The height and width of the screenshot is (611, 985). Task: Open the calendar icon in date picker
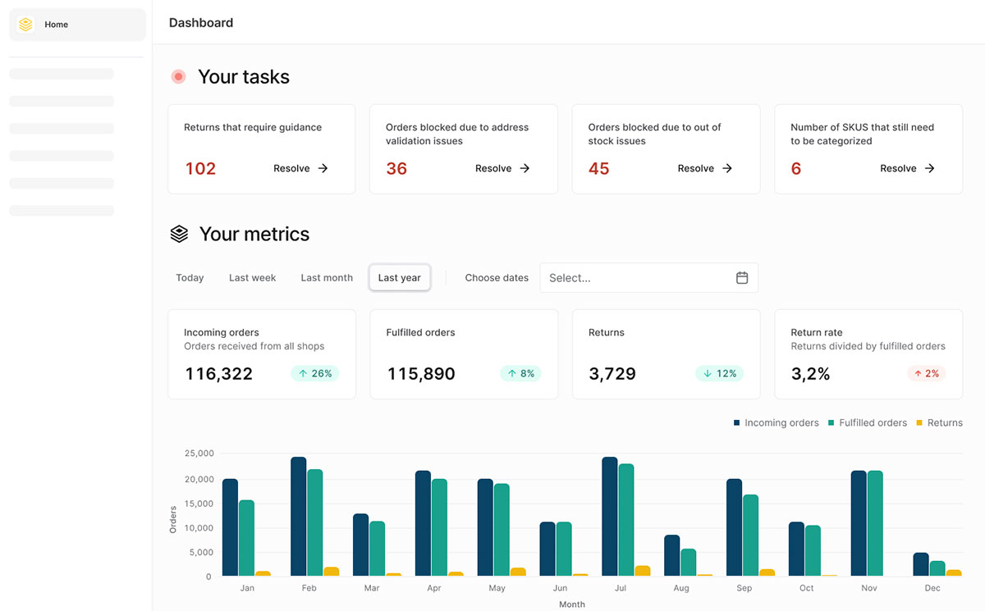[741, 278]
